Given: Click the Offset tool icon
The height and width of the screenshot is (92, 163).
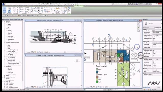Looking at the screenshot, I should tap(35, 8).
